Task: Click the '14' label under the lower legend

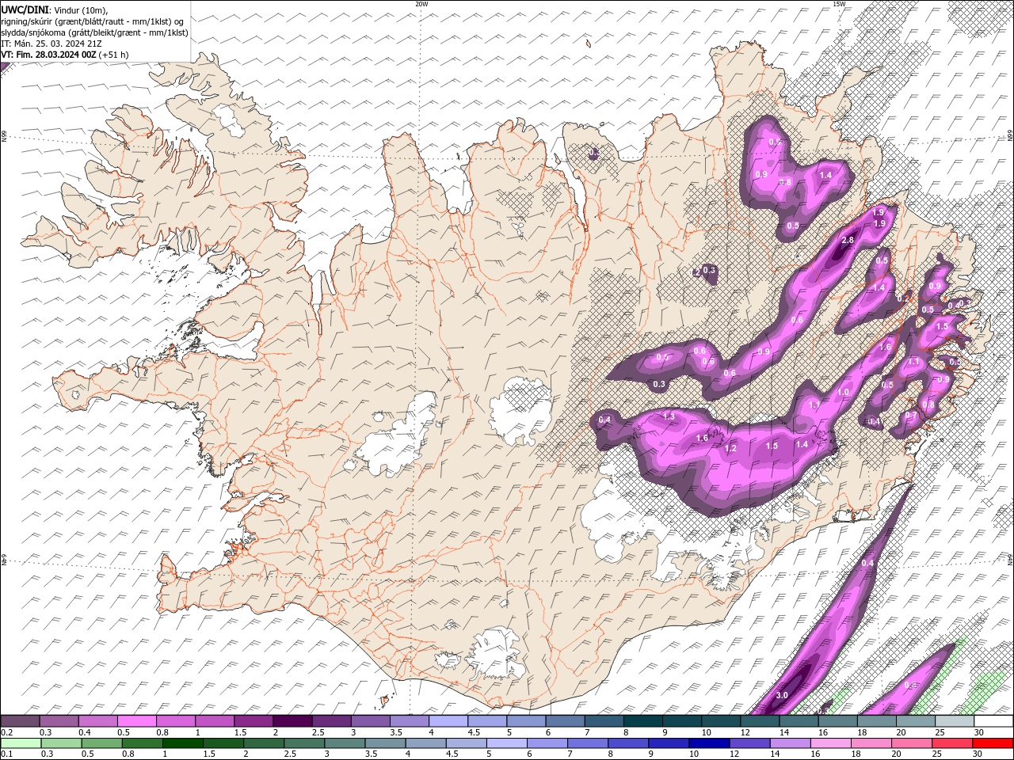Action: [776, 754]
